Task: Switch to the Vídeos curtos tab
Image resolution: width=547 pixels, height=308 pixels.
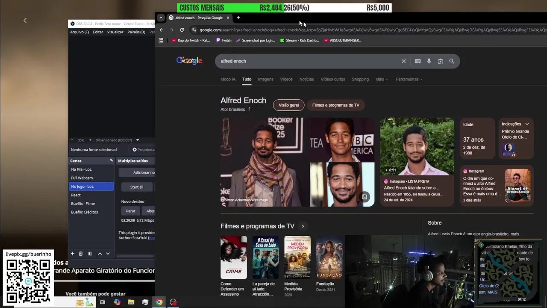Action: tap(333, 79)
